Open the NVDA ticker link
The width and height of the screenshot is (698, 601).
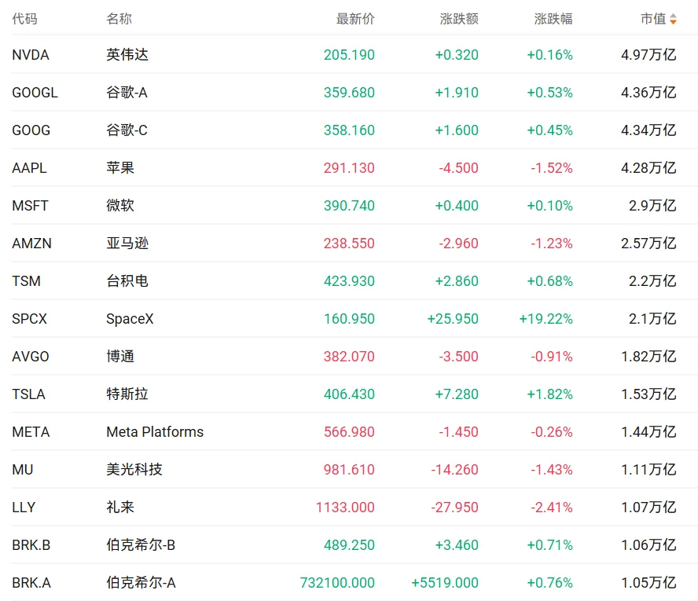coord(31,55)
